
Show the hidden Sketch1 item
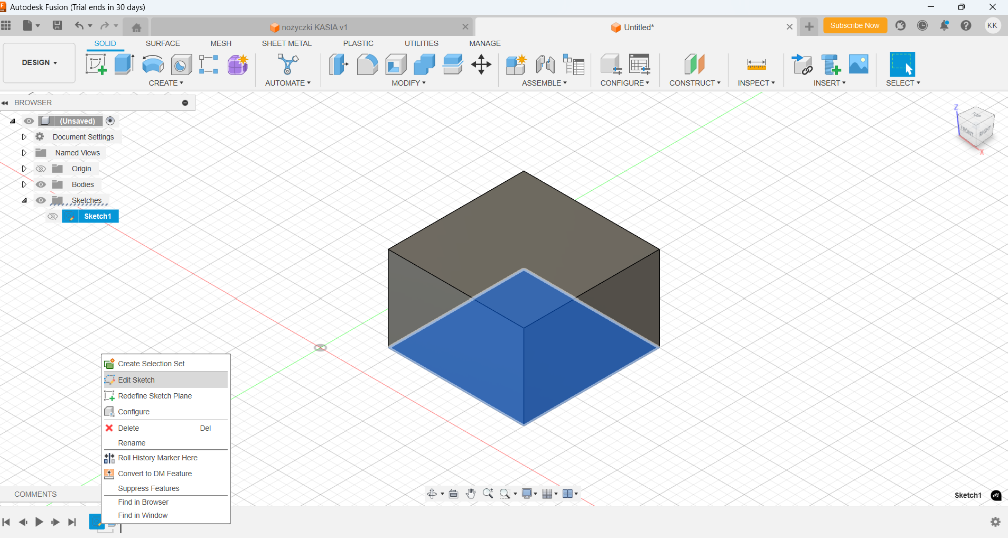click(53, 216)
